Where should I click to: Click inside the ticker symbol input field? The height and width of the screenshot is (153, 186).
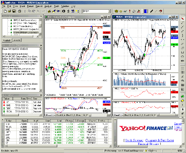tap(96, 11)
